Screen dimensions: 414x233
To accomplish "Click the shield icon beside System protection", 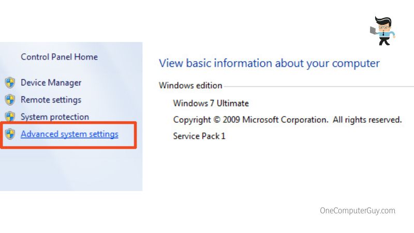I will pos(10,116).
